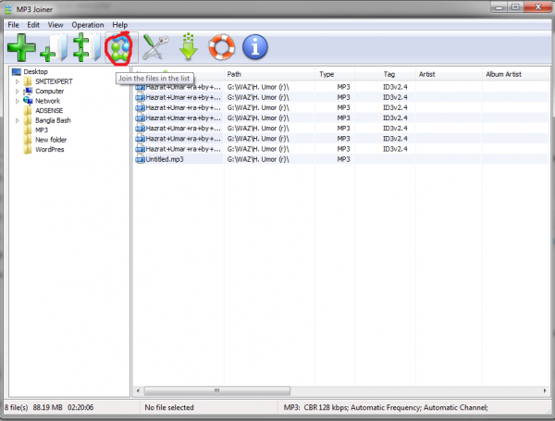Click the '8 file(s) 88.19 MB' status bar entry
This screenshot has width=555, height=421.
click(49, 407)
